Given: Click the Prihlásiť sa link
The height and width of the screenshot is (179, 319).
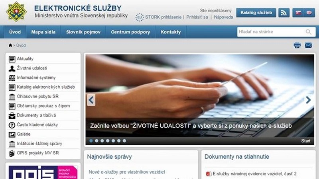Looking at the screenshot, I should pos(197,17).
